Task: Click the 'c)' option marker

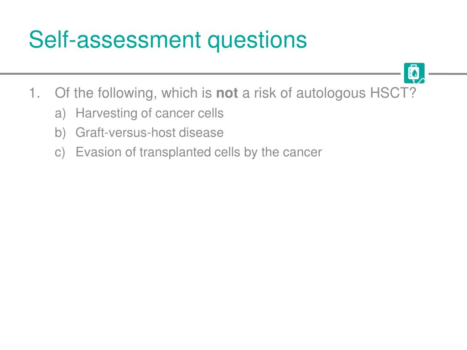Action: tap(60, 152)
